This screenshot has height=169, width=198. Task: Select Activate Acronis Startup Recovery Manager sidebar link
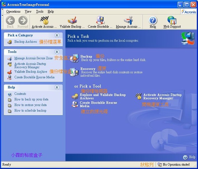click(30, 65)
